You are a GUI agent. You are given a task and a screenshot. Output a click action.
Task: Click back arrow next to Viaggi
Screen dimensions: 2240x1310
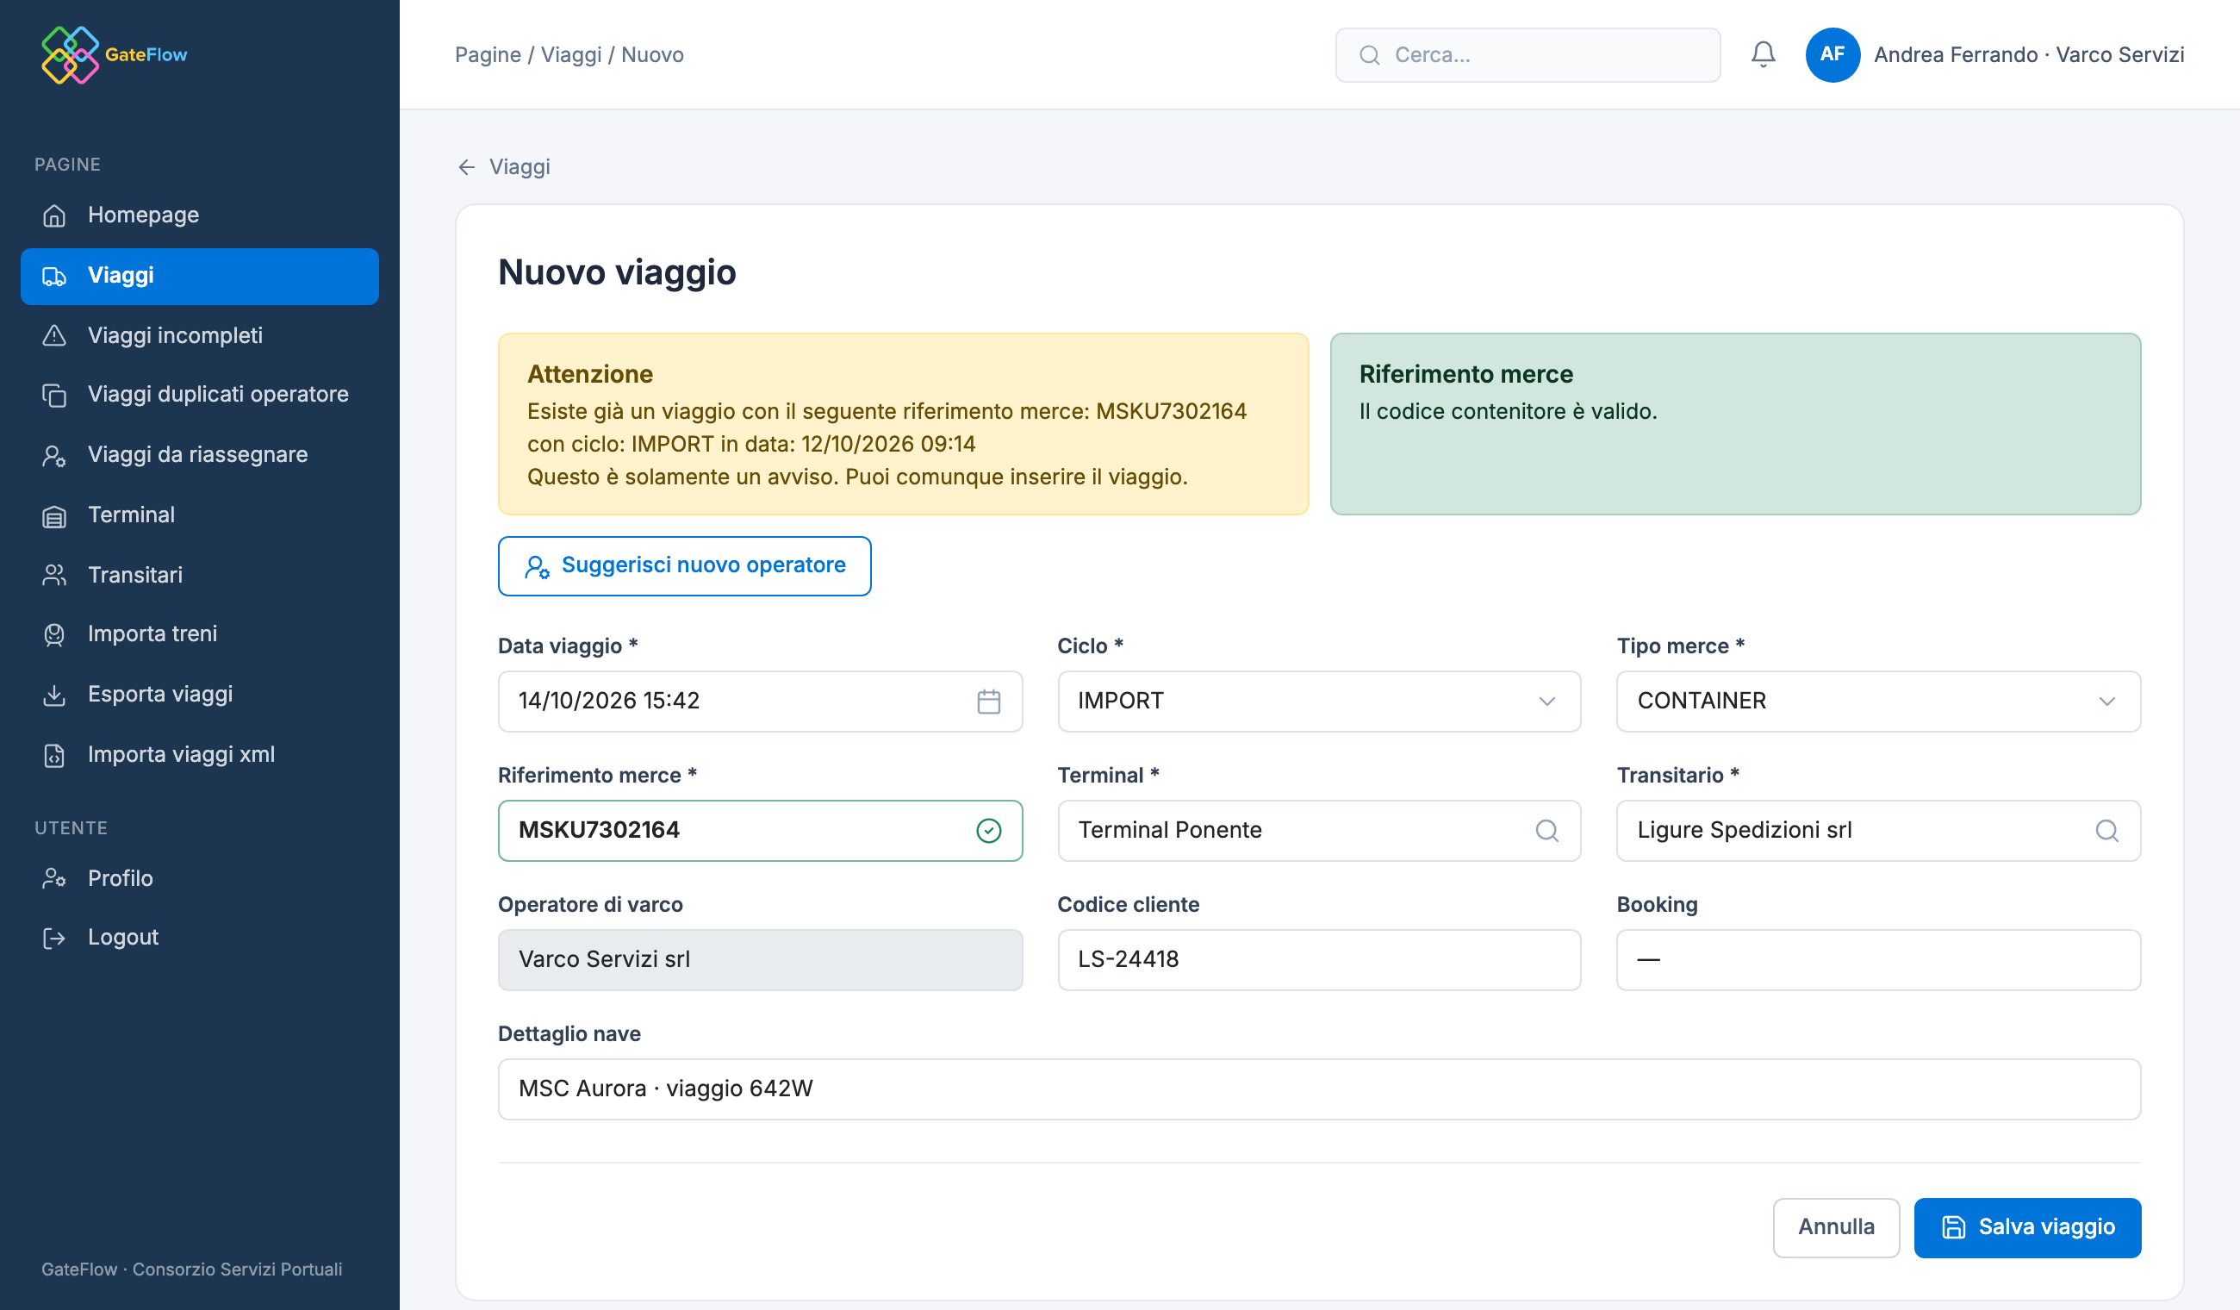467,167
